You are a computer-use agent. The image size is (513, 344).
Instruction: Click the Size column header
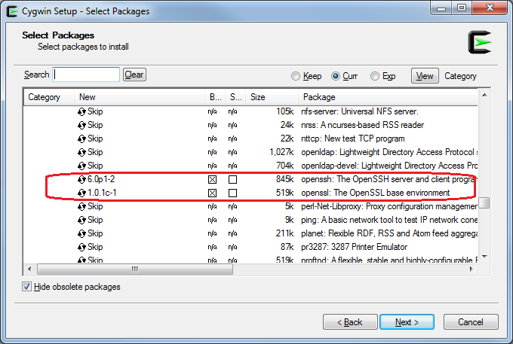[272, 97]
